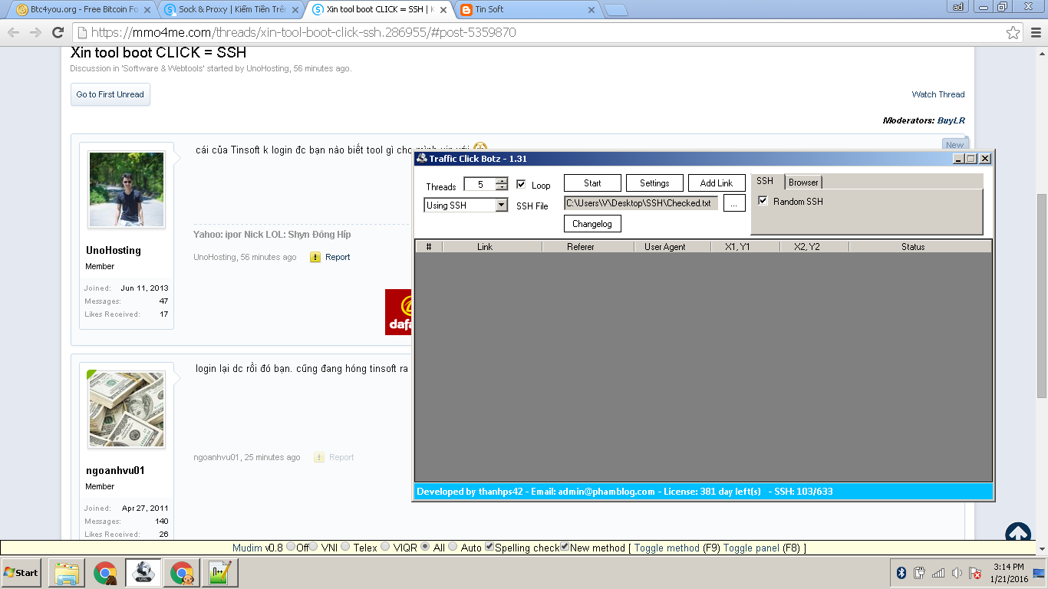The image size is (1048, 589).
Task: Open the Changelog button
Action: point(592,224)
